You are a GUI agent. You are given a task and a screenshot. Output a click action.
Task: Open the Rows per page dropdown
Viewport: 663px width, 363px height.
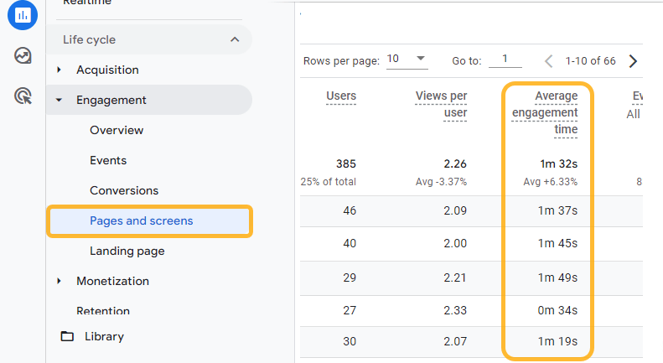tap(407, 60)
